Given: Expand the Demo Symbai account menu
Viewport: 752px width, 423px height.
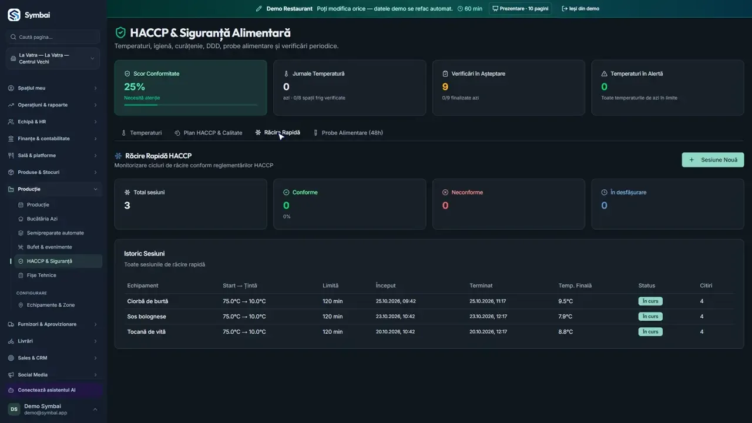Looking at the screenshot, I should pos(53,409).
